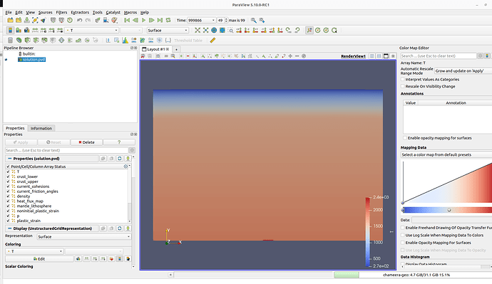Click the Contour filter icon

19,41
